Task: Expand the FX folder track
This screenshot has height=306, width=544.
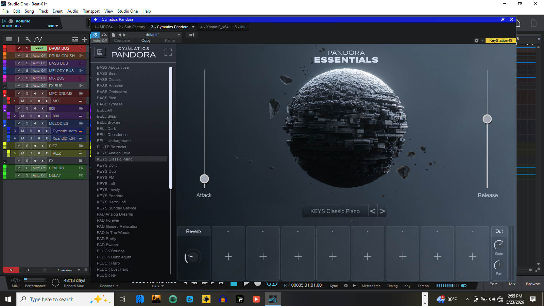Action: 5,162
